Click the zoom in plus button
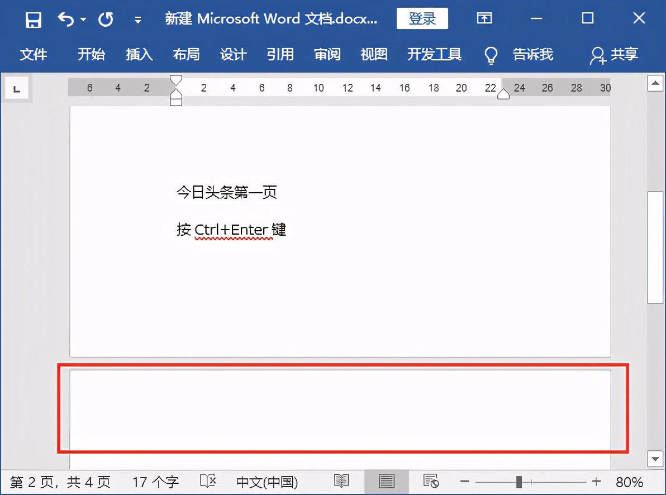This screenshot has width=666, height=495. coord(596,482)
